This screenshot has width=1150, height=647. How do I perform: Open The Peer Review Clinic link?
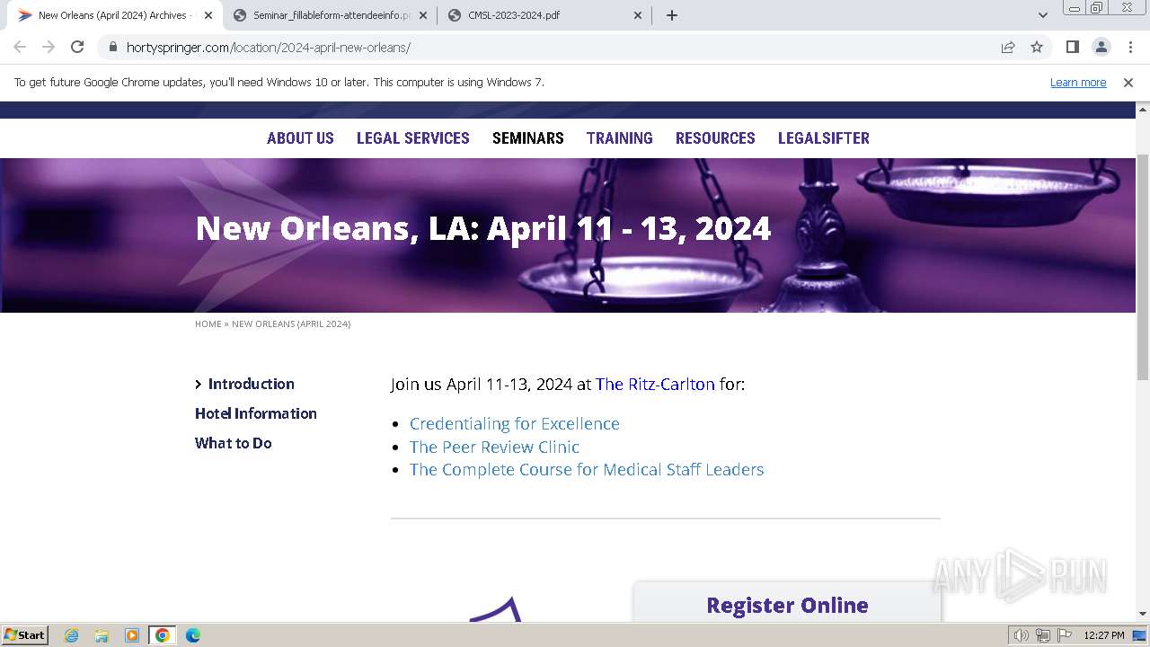pos(494,447)
